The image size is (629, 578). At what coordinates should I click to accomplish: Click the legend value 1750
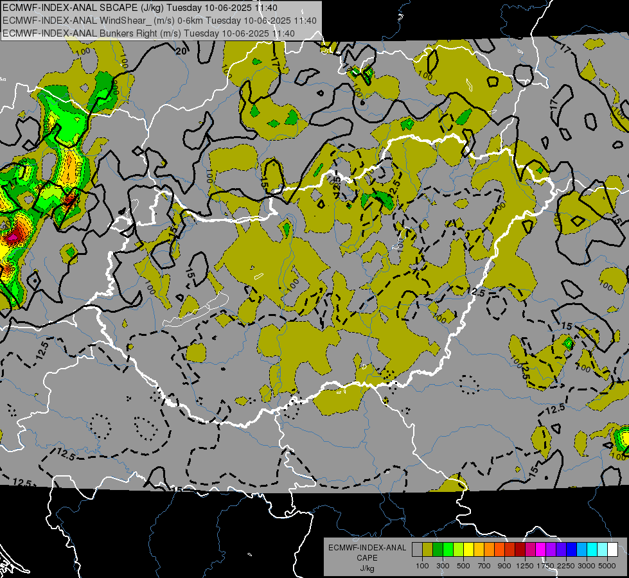(x=545, y=566)
